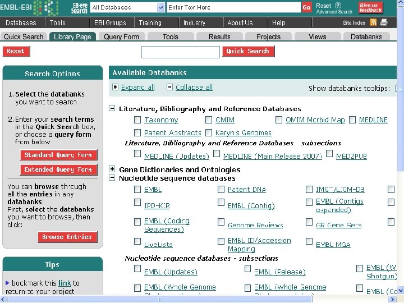The width and height of the screenshot is (404, 303).
Task: Check the LiveLists checkbox
Action: tap(137, 241)
